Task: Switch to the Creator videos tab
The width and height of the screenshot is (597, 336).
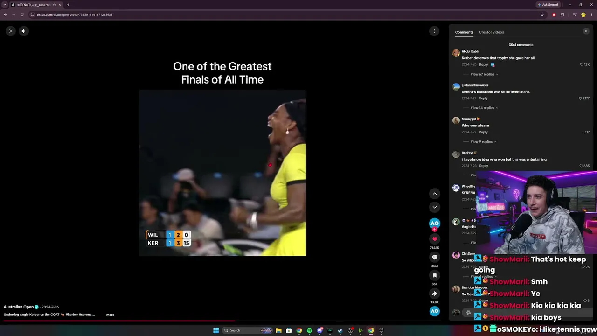Action: pos(492,32)
